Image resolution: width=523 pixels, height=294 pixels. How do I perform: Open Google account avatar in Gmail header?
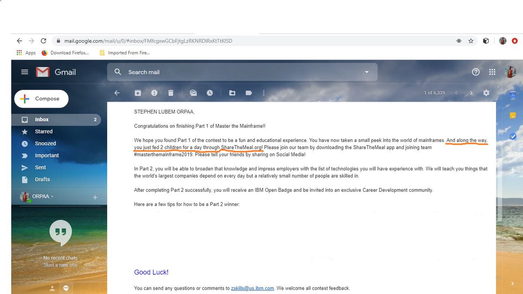click(510, 72)
